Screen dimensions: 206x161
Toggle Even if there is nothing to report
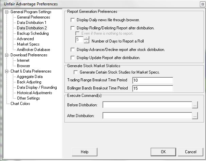point(77,33)
